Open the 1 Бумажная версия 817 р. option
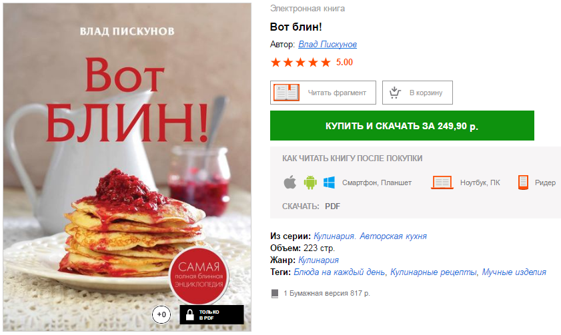 pyautogui.click(x=327, y=294)
